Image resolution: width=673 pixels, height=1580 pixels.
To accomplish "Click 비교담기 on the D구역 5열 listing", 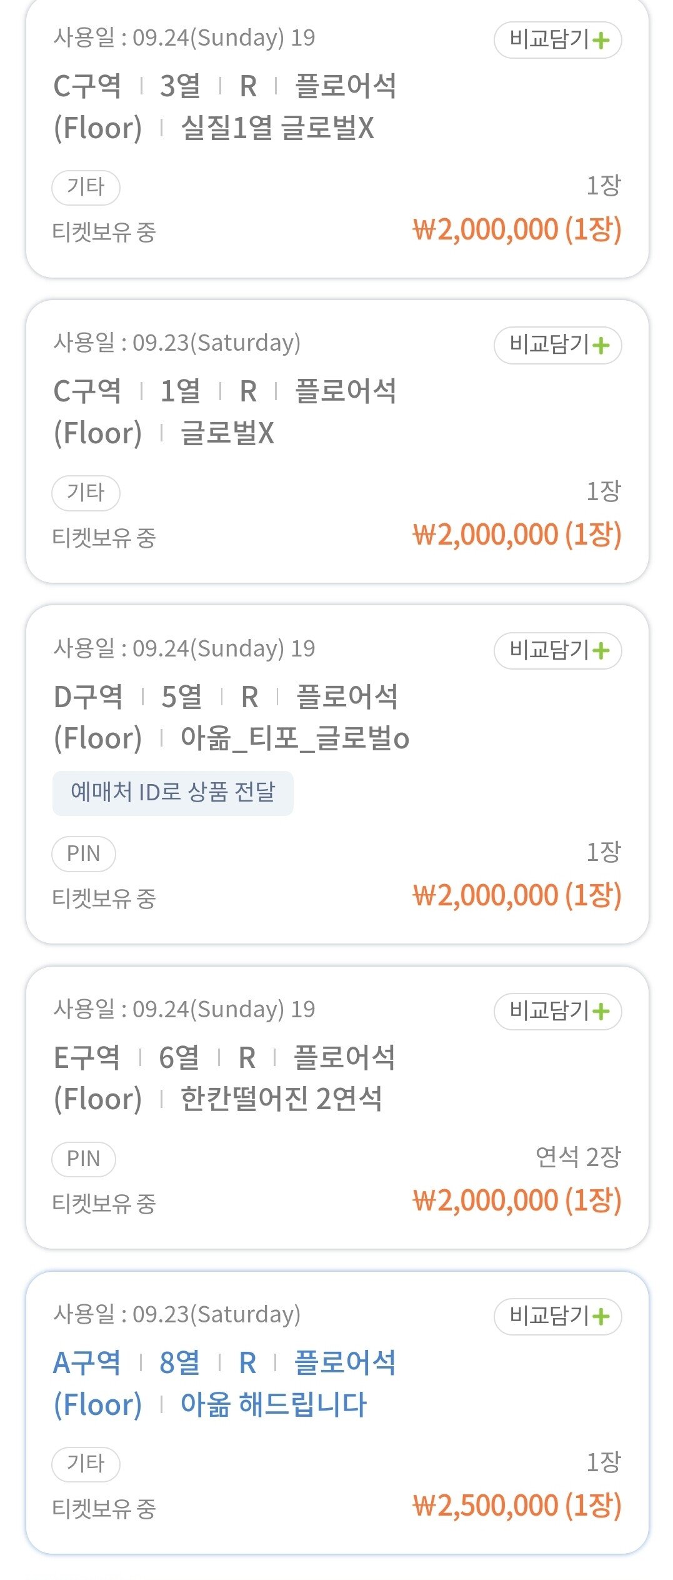I will click(557, 651).
